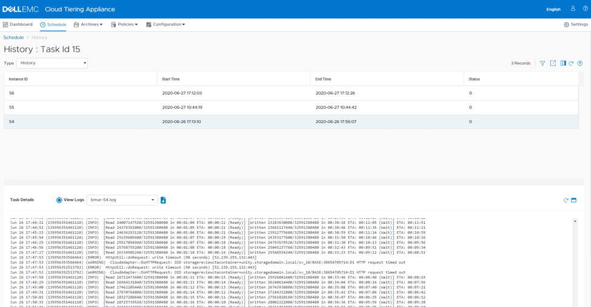This screenshot has height=307, width=591.
Task: Select the View Logs radio button
Action: point(59,200)
